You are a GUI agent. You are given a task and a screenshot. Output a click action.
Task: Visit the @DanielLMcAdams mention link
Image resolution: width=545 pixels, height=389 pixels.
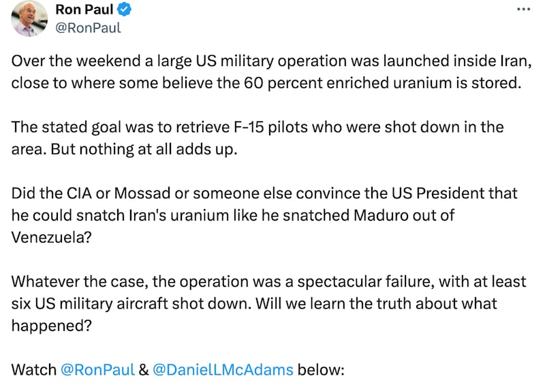coord(223,370)
